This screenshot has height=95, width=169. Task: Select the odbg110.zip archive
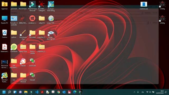[23, 47]
